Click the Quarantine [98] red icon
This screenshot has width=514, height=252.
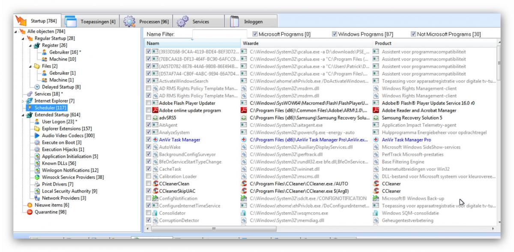click(30, 212)
